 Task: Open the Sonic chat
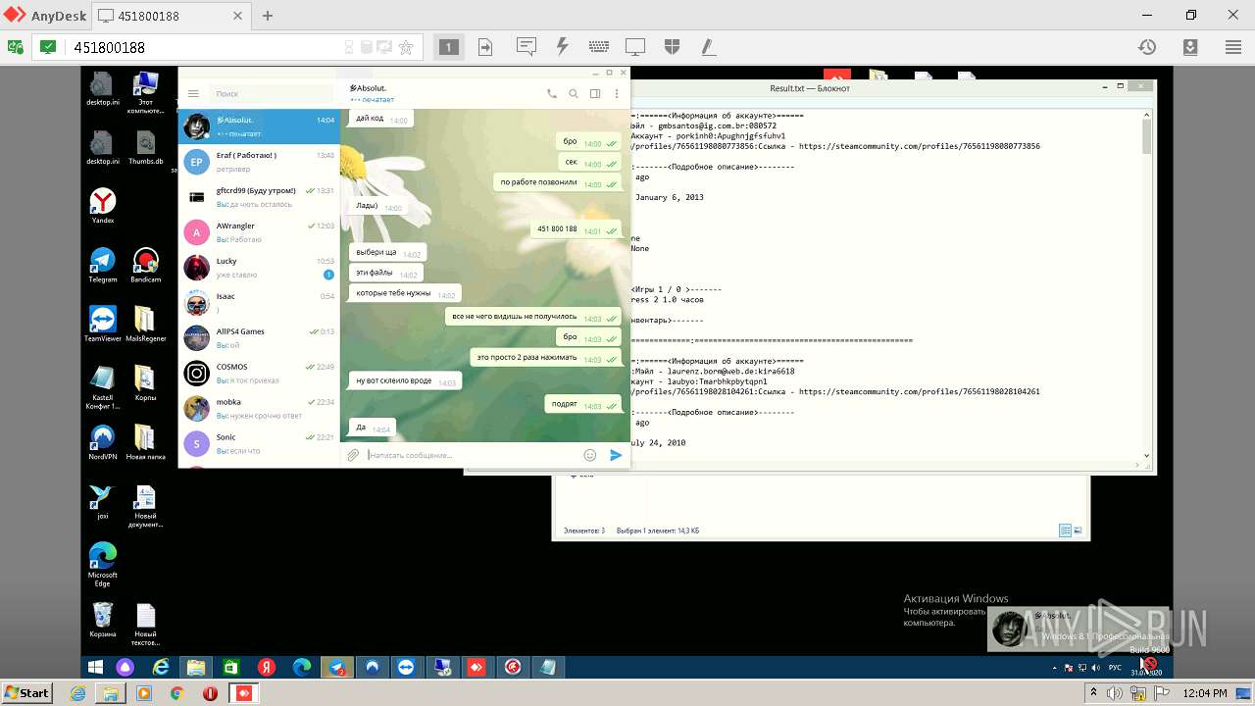259,444
